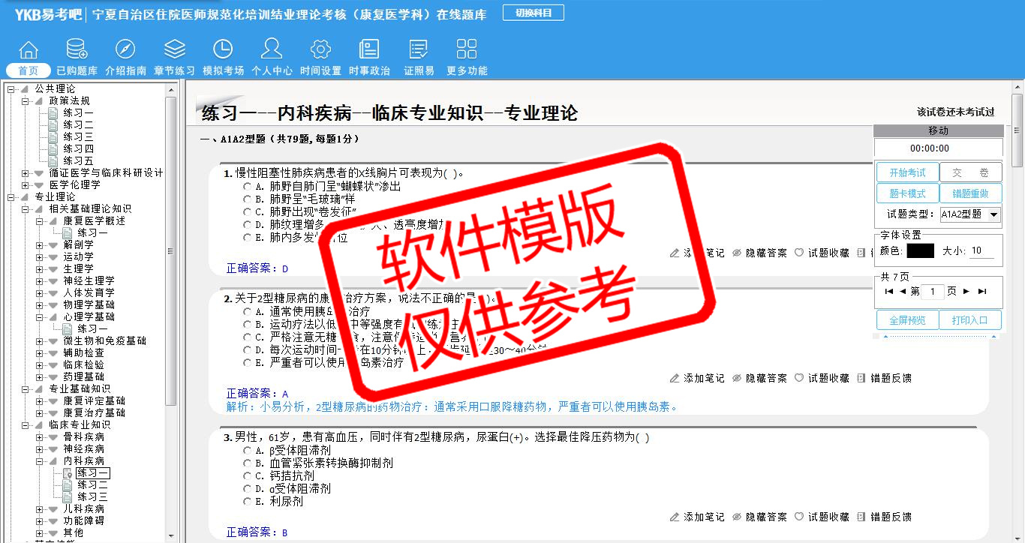Select option C 钙拮抗剂

click(x=248, y=476)
